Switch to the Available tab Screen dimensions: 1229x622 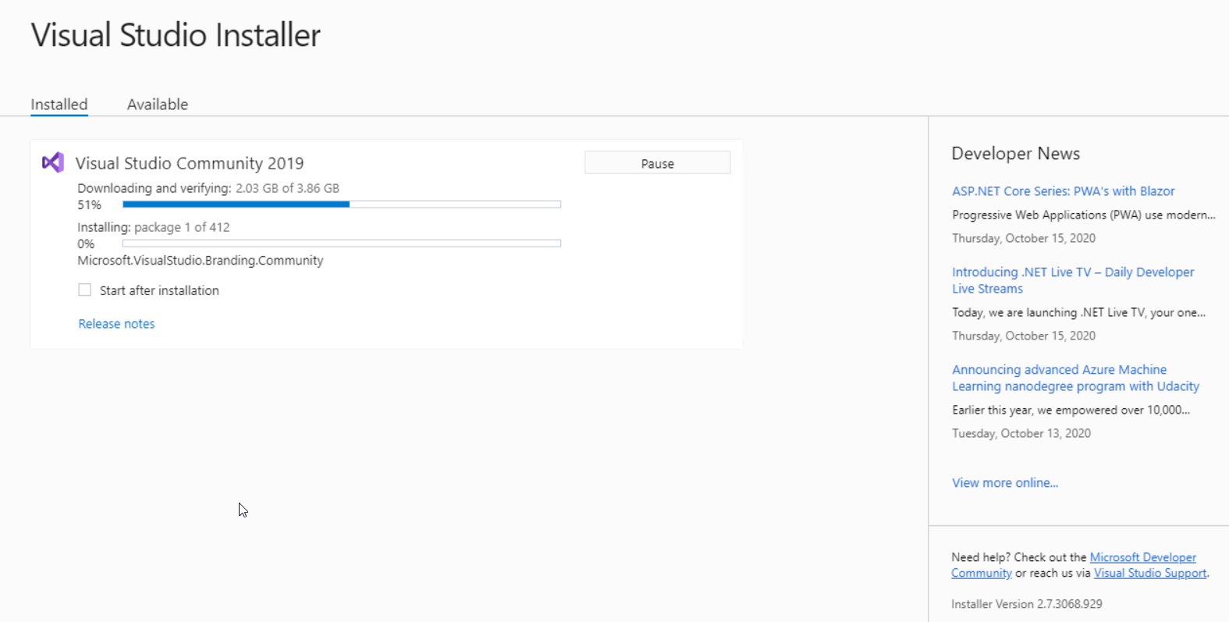pos(158,105)
